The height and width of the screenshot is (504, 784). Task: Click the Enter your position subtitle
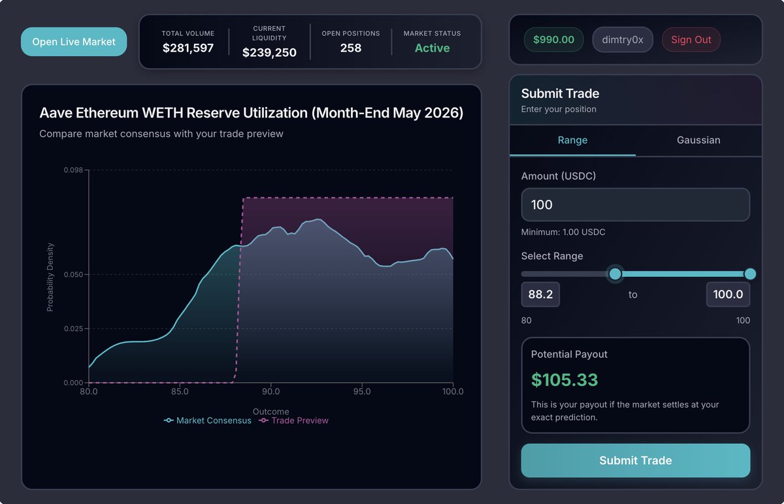(559, 109)
